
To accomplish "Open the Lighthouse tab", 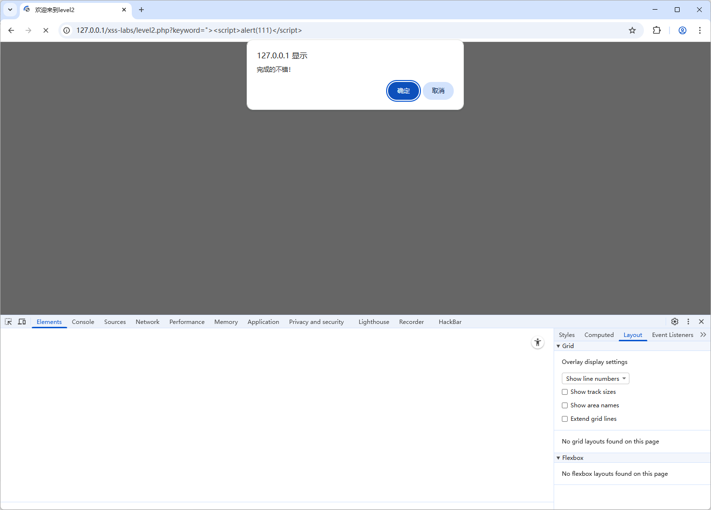I will coord(374,322).
